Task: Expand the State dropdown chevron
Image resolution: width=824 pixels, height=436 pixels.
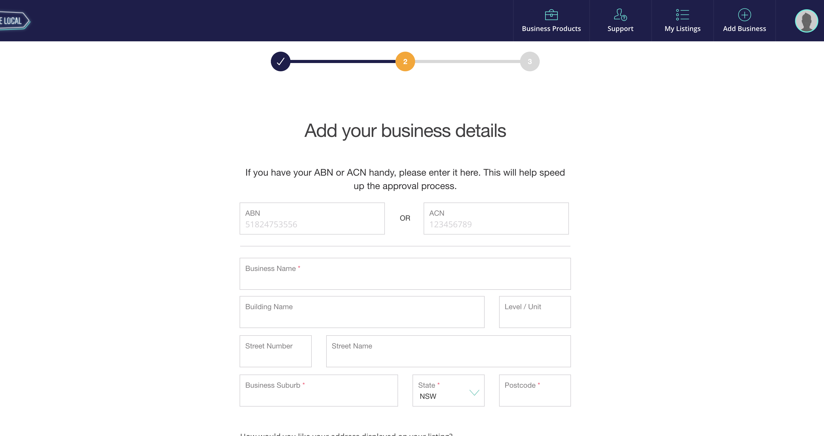Action: 474,393
